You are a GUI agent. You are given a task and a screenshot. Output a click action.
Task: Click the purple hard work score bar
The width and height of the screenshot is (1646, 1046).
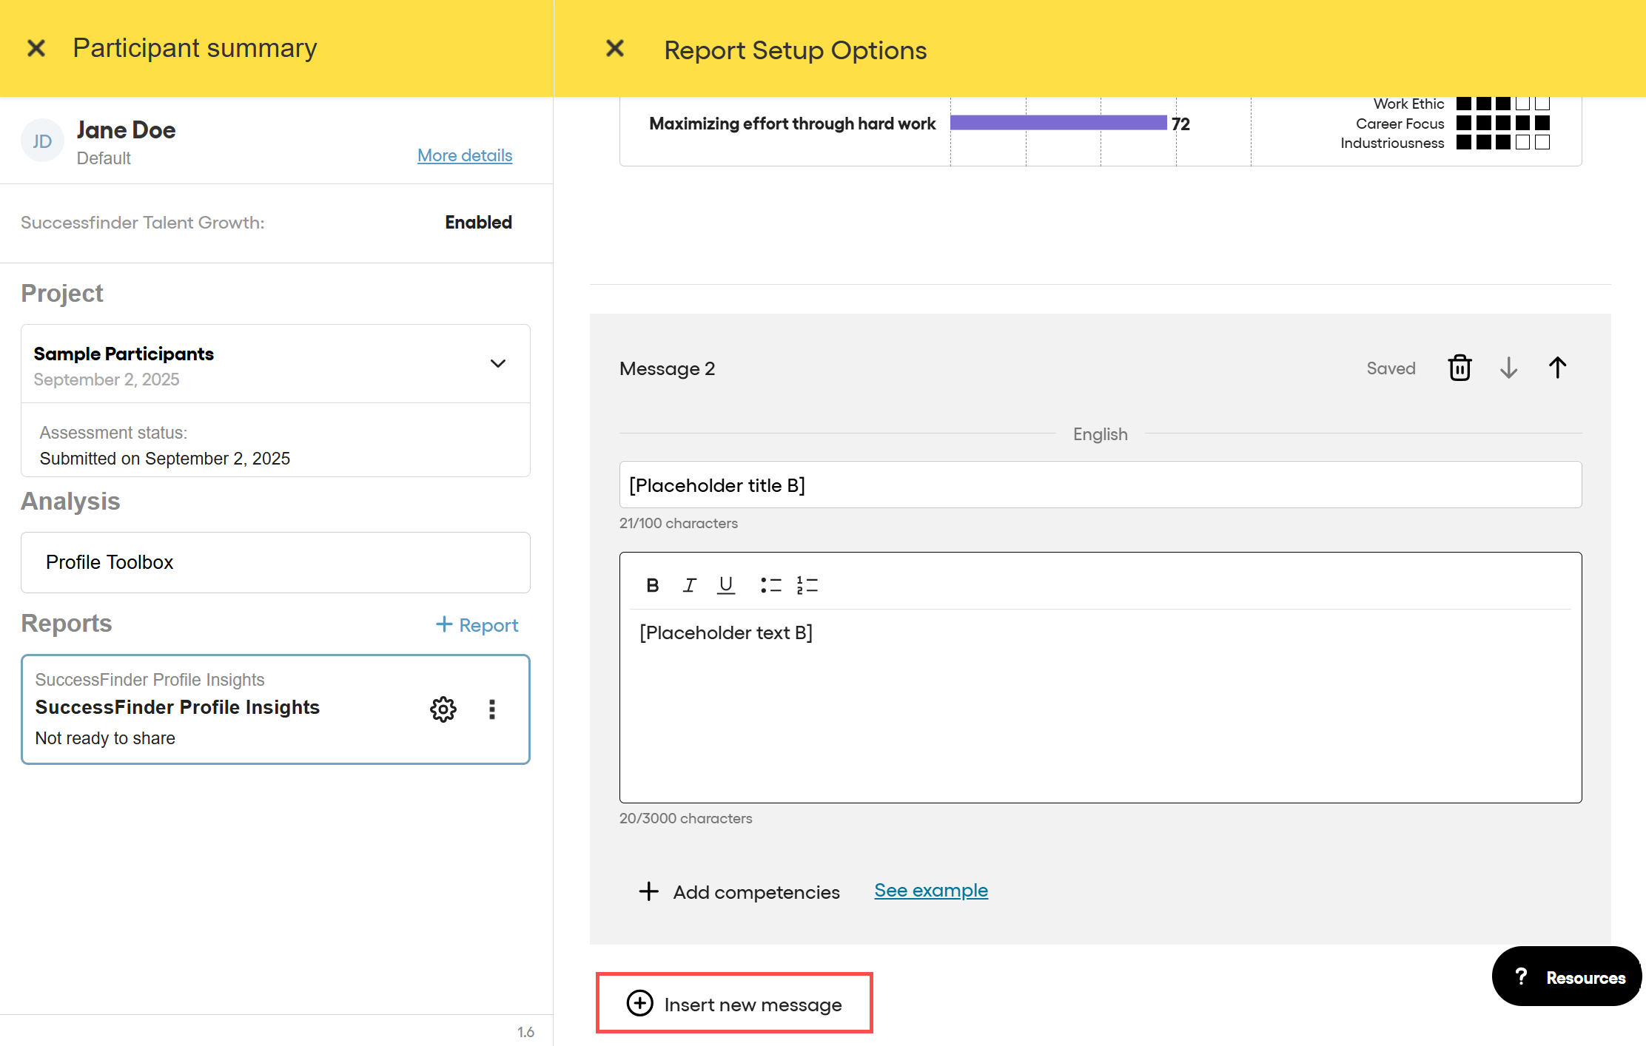tap(1058, 123)
